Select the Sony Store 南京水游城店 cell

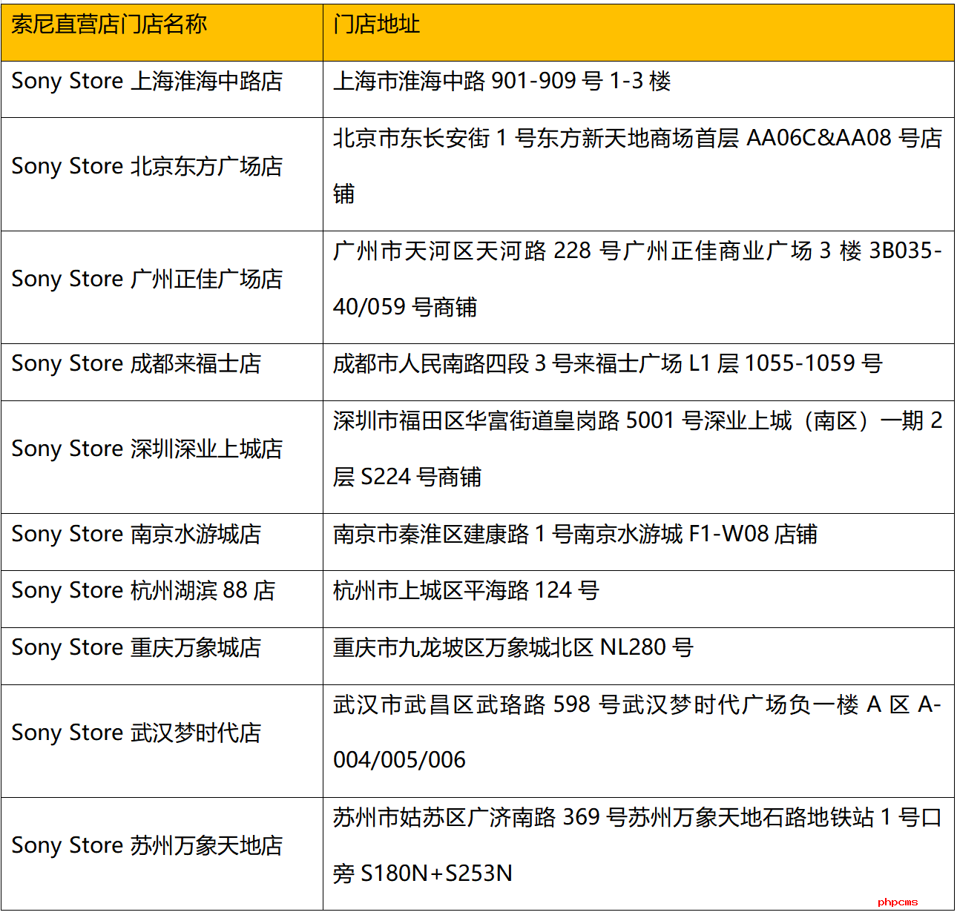(162, 542)
